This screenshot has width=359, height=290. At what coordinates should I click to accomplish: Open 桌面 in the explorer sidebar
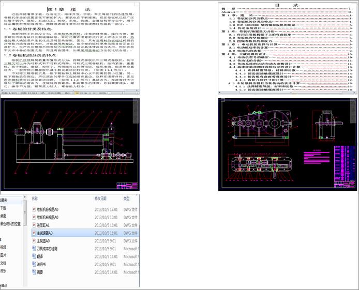(3, 216)
